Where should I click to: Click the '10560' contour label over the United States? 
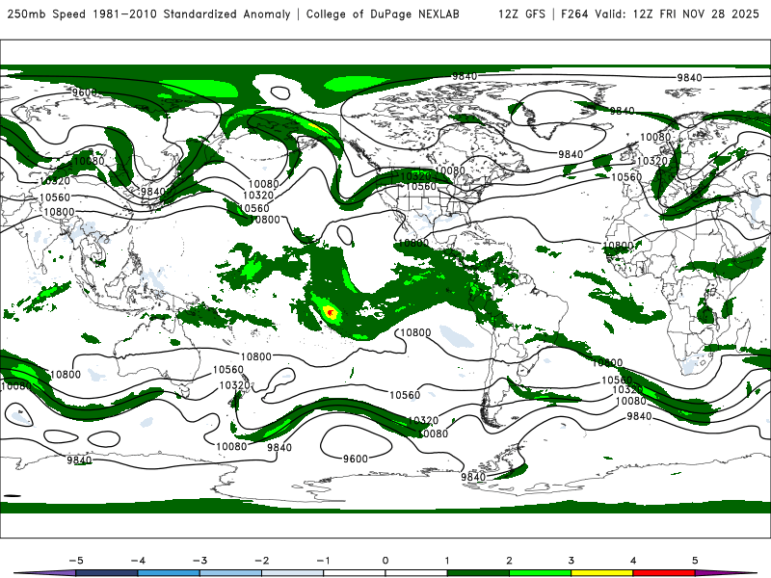pos(420,186)
